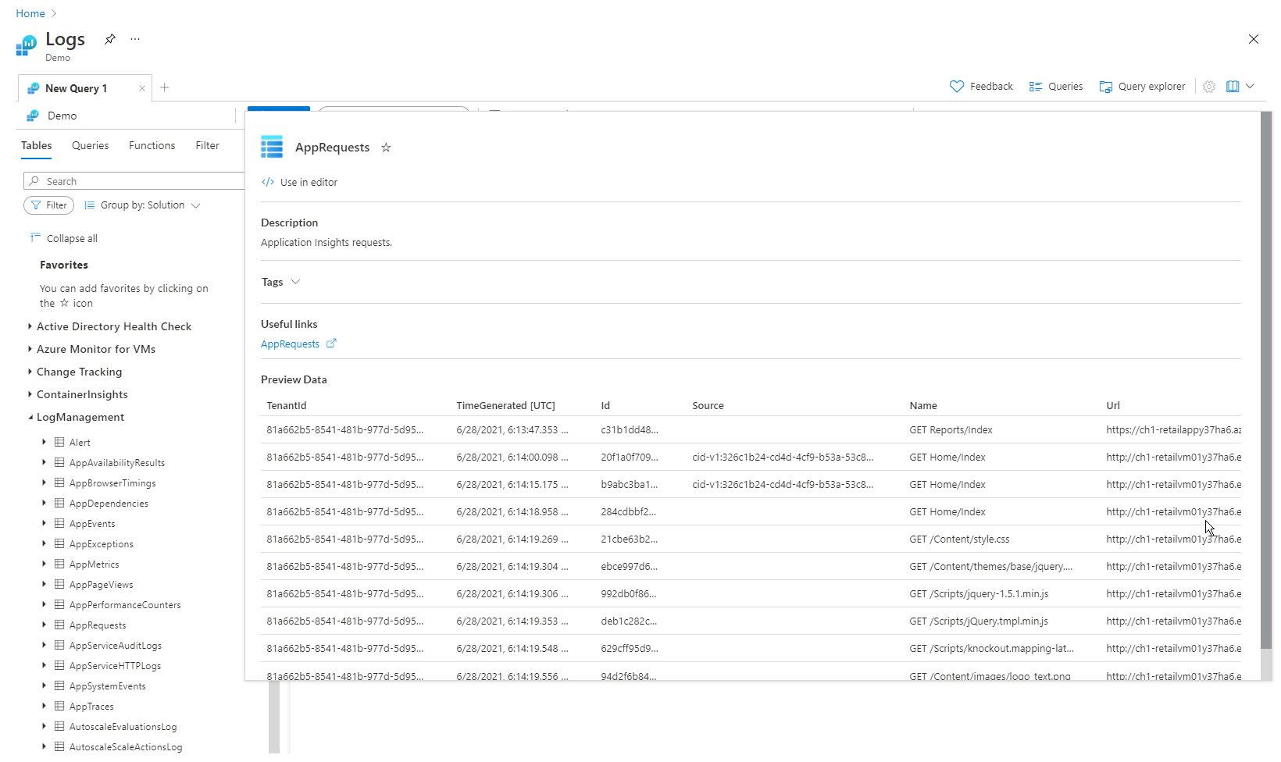Expand Active Directory Health Check group
The image size is (1281, 762).
pyautogui.click(x=30, y=326)
